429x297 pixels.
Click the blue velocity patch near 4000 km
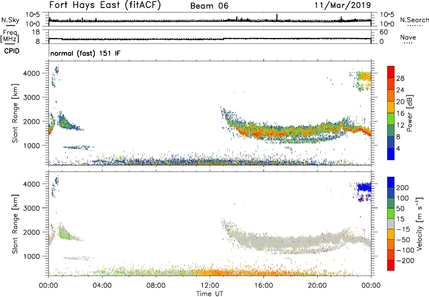click(364, 187)
